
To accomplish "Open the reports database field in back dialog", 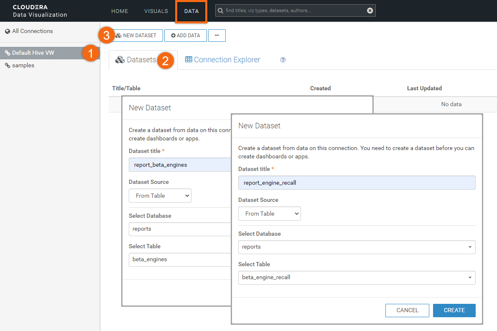I will [180, 229].
